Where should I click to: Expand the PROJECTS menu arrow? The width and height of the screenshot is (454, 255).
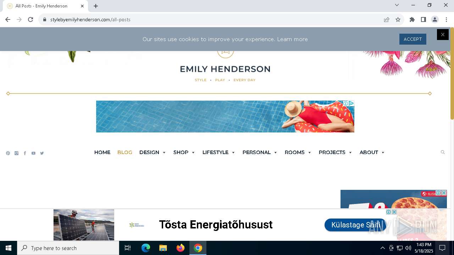[x=350, y=153]
